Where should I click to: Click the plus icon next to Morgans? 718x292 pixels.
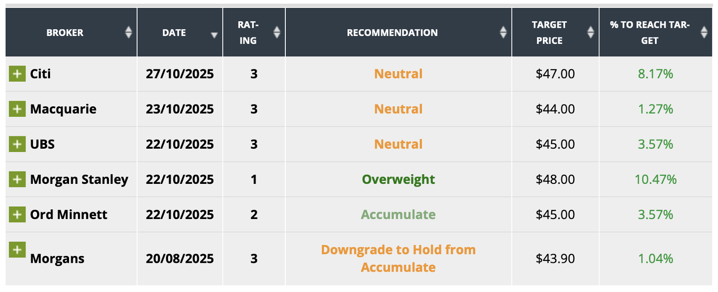(17, 249)
